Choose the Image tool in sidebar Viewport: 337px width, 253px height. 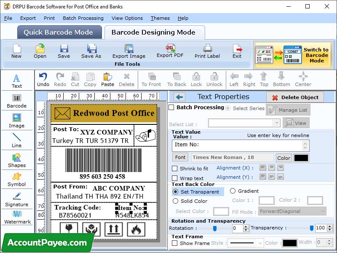(x=17, y=121)
